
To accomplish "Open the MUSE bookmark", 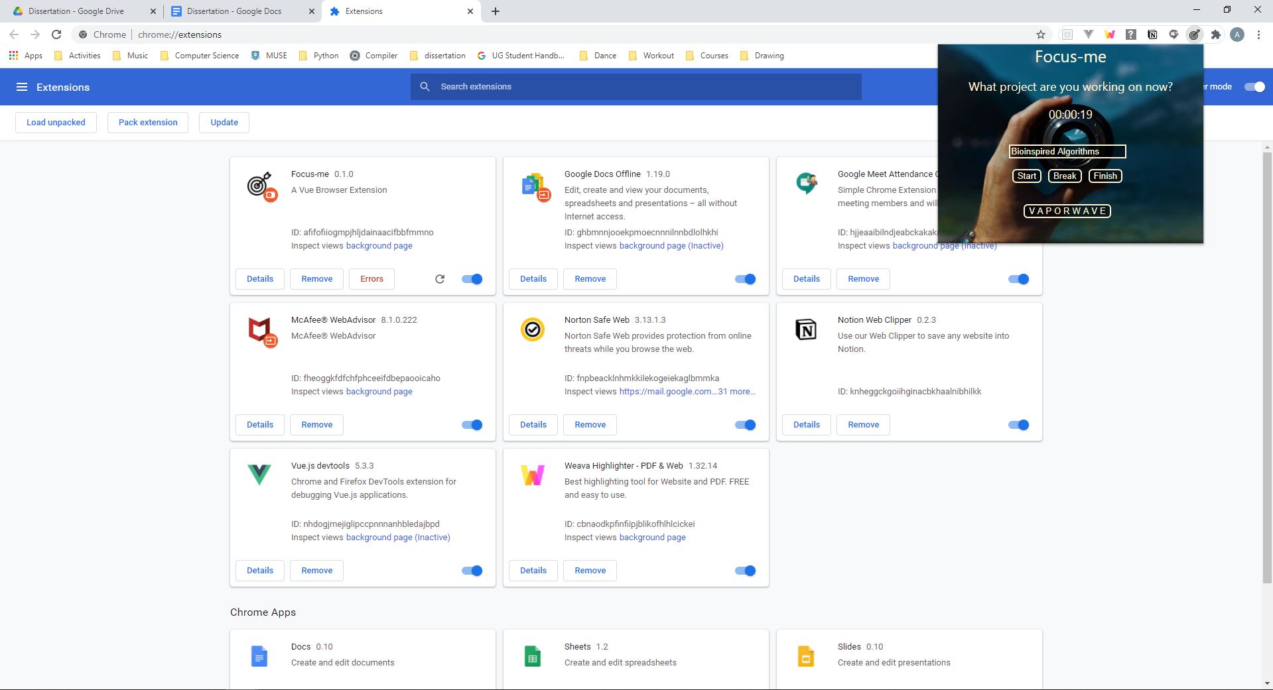I will point(269,56).
